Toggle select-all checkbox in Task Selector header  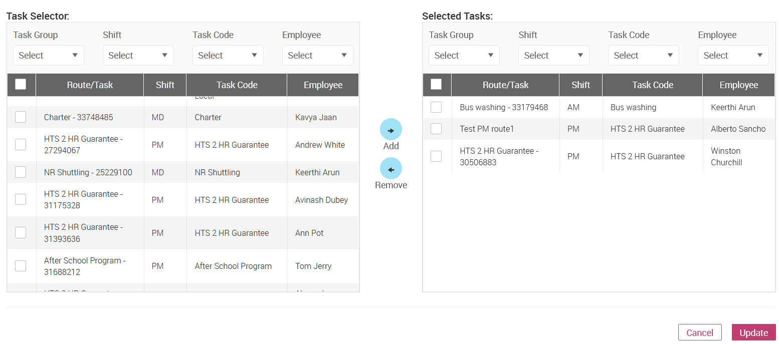pyautogui.click(x=21, y=85)
